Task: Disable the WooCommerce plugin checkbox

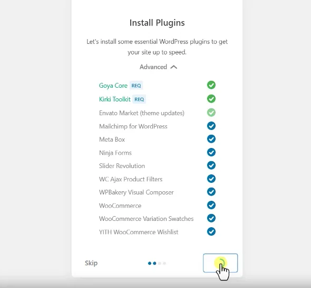Action: click(x=211, y=205)
